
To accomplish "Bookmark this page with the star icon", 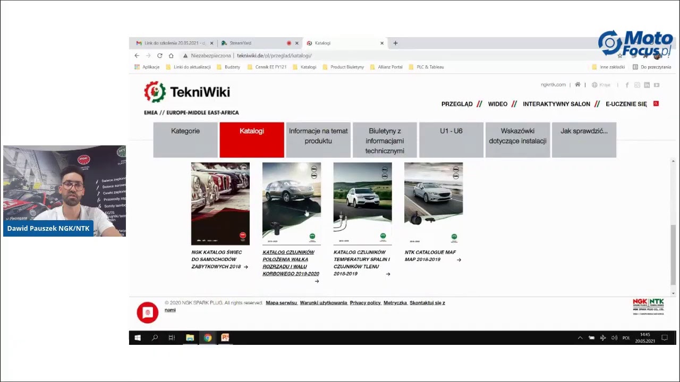I will (x=619, y=56).
